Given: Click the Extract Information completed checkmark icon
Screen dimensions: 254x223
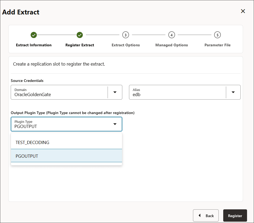Looking at the screenshot, I should [x=34, y=35].
